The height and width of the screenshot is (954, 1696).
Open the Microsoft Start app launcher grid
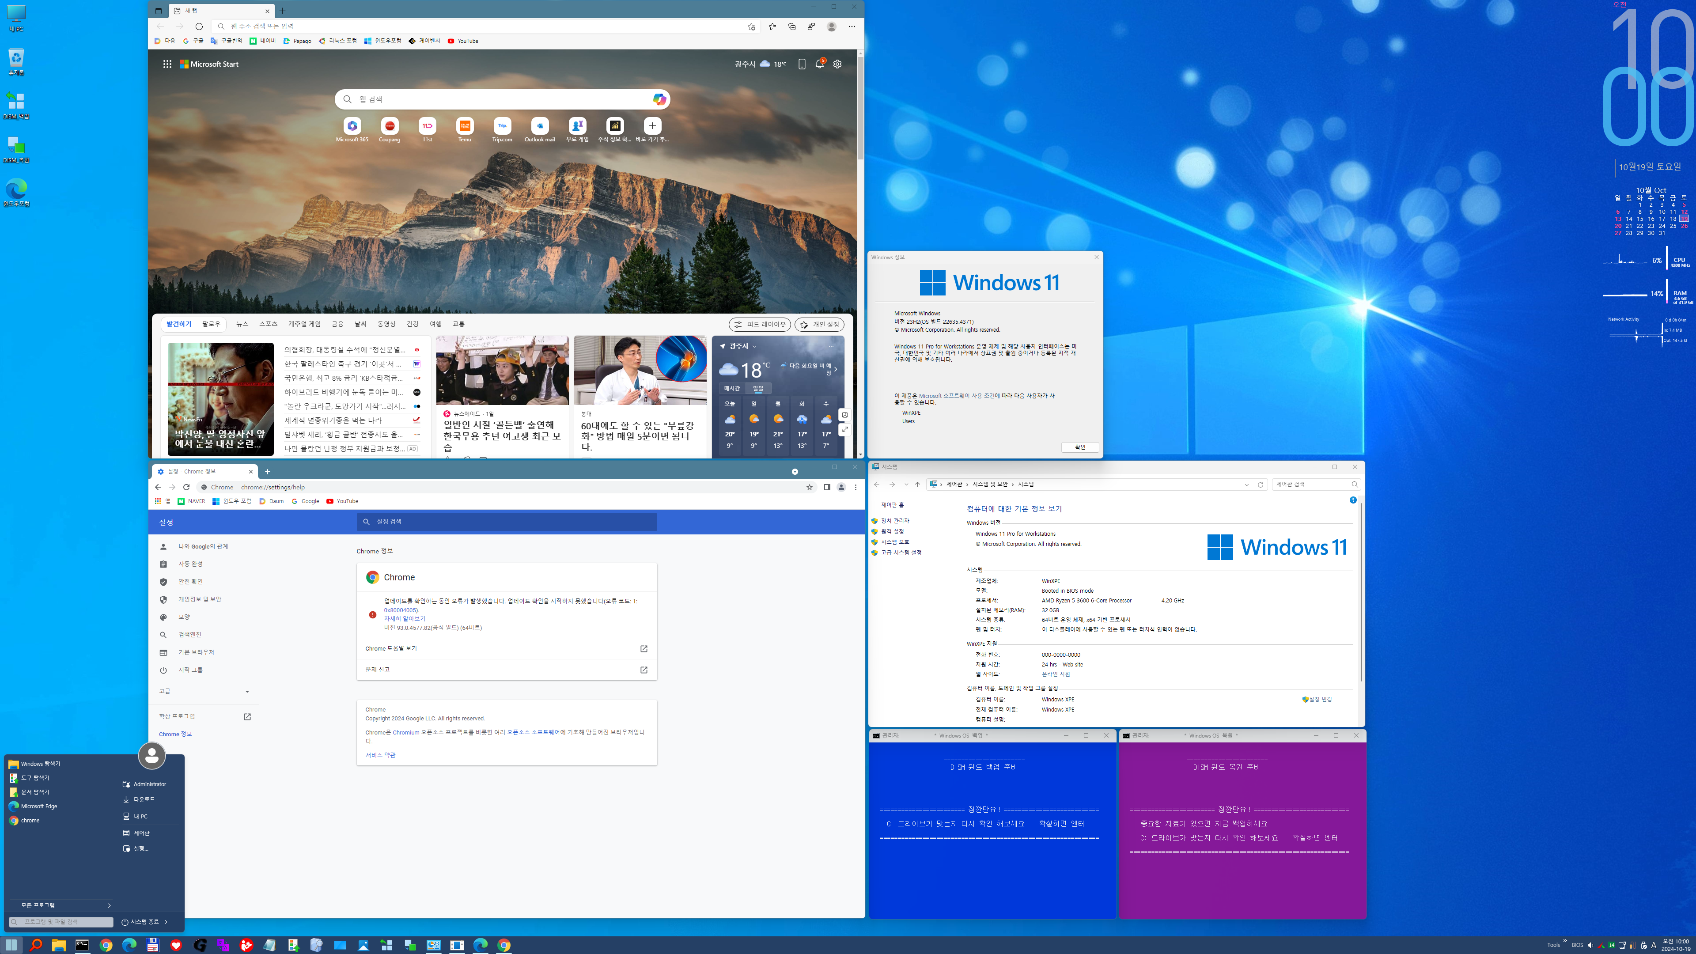click(167, 64)
